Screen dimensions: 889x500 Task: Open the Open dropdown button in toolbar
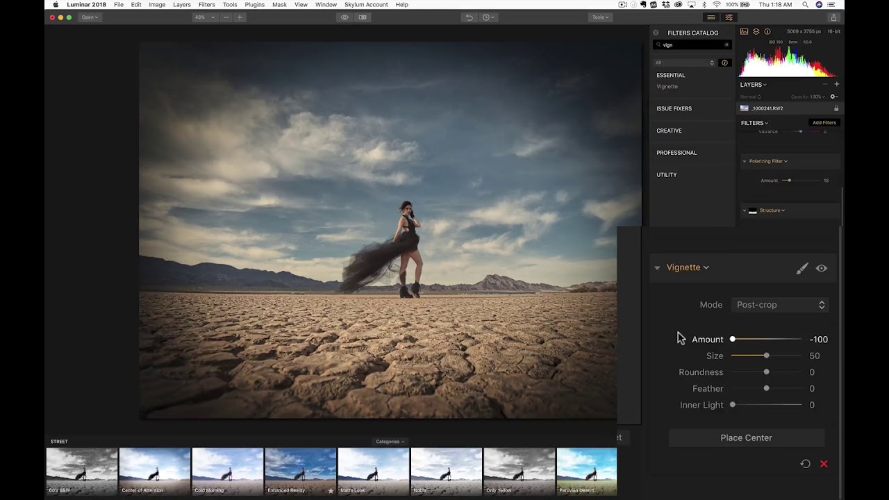point(90,17)
